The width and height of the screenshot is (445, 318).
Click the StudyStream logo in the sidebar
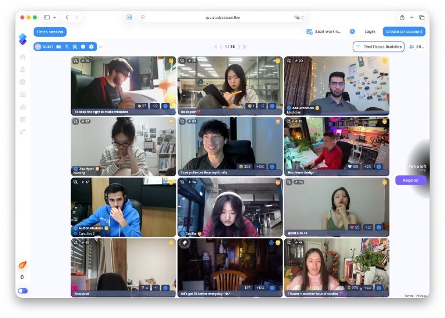click(23, 39)
